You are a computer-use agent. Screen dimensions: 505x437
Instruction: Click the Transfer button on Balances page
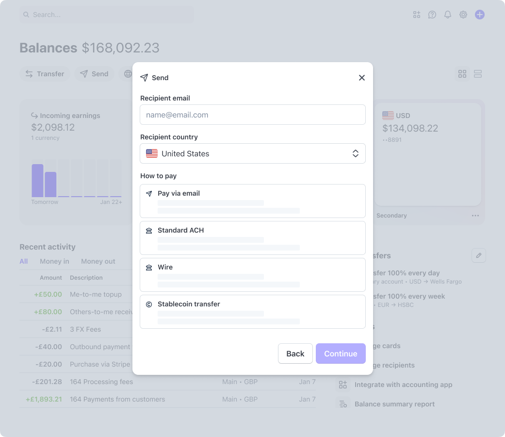[x=45, y=74]
